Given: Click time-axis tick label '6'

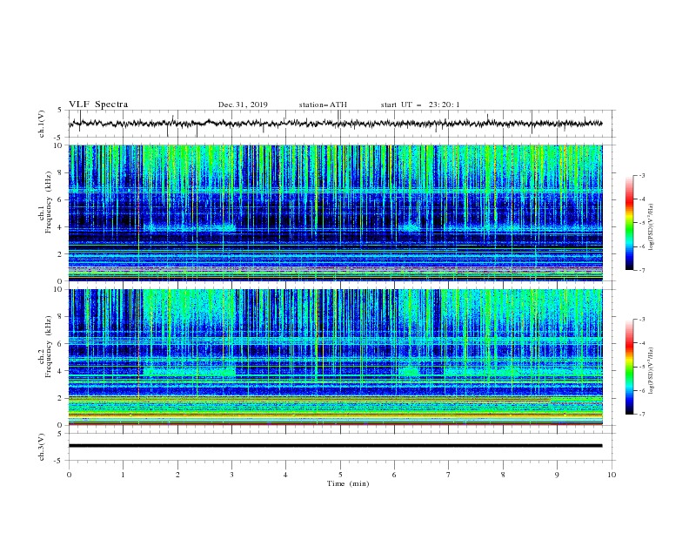Looking at the screenshot, I should (x=394, y=475).
